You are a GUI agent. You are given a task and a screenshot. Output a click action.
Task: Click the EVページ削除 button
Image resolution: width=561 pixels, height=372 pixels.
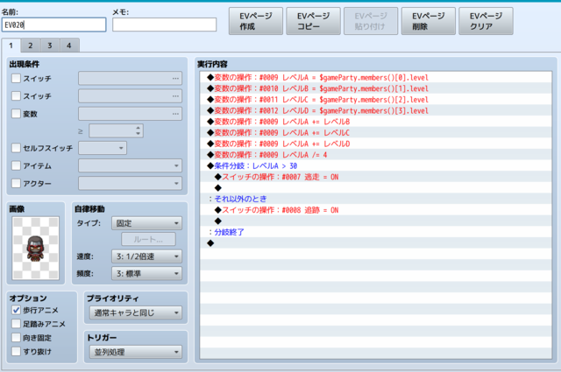(x=429, y=21)
